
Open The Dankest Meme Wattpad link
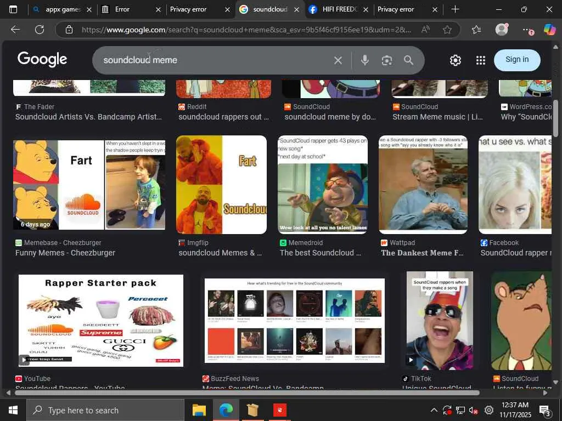pyautogui.click(x=422, y=253)
